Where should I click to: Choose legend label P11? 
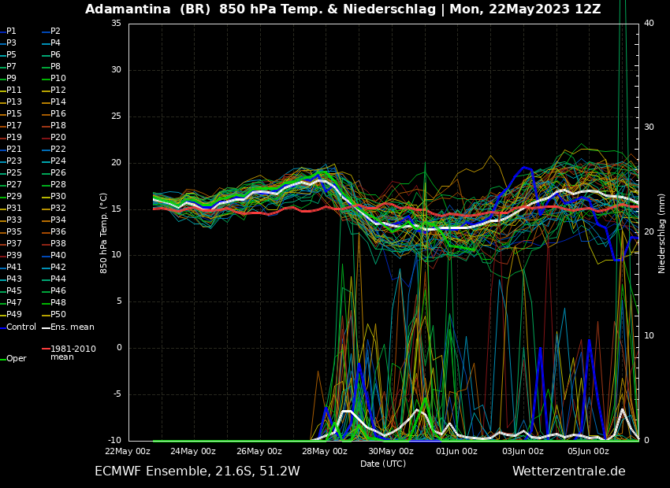click(11, 90)
